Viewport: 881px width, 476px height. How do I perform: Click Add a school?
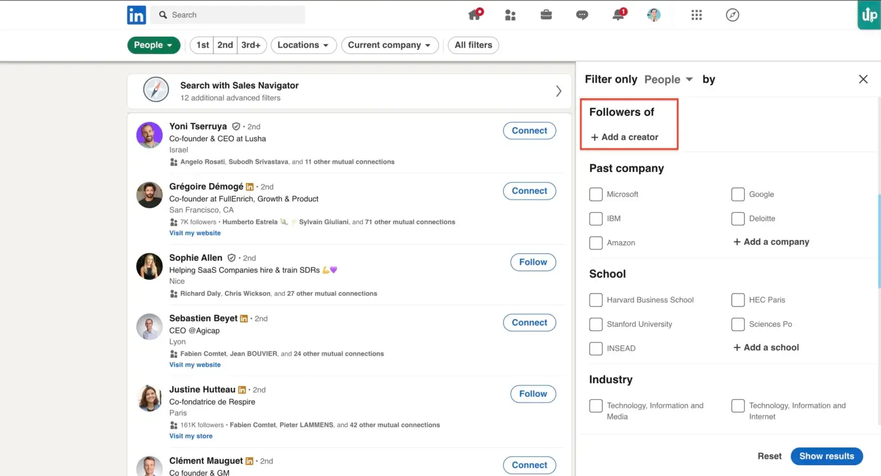766,348
